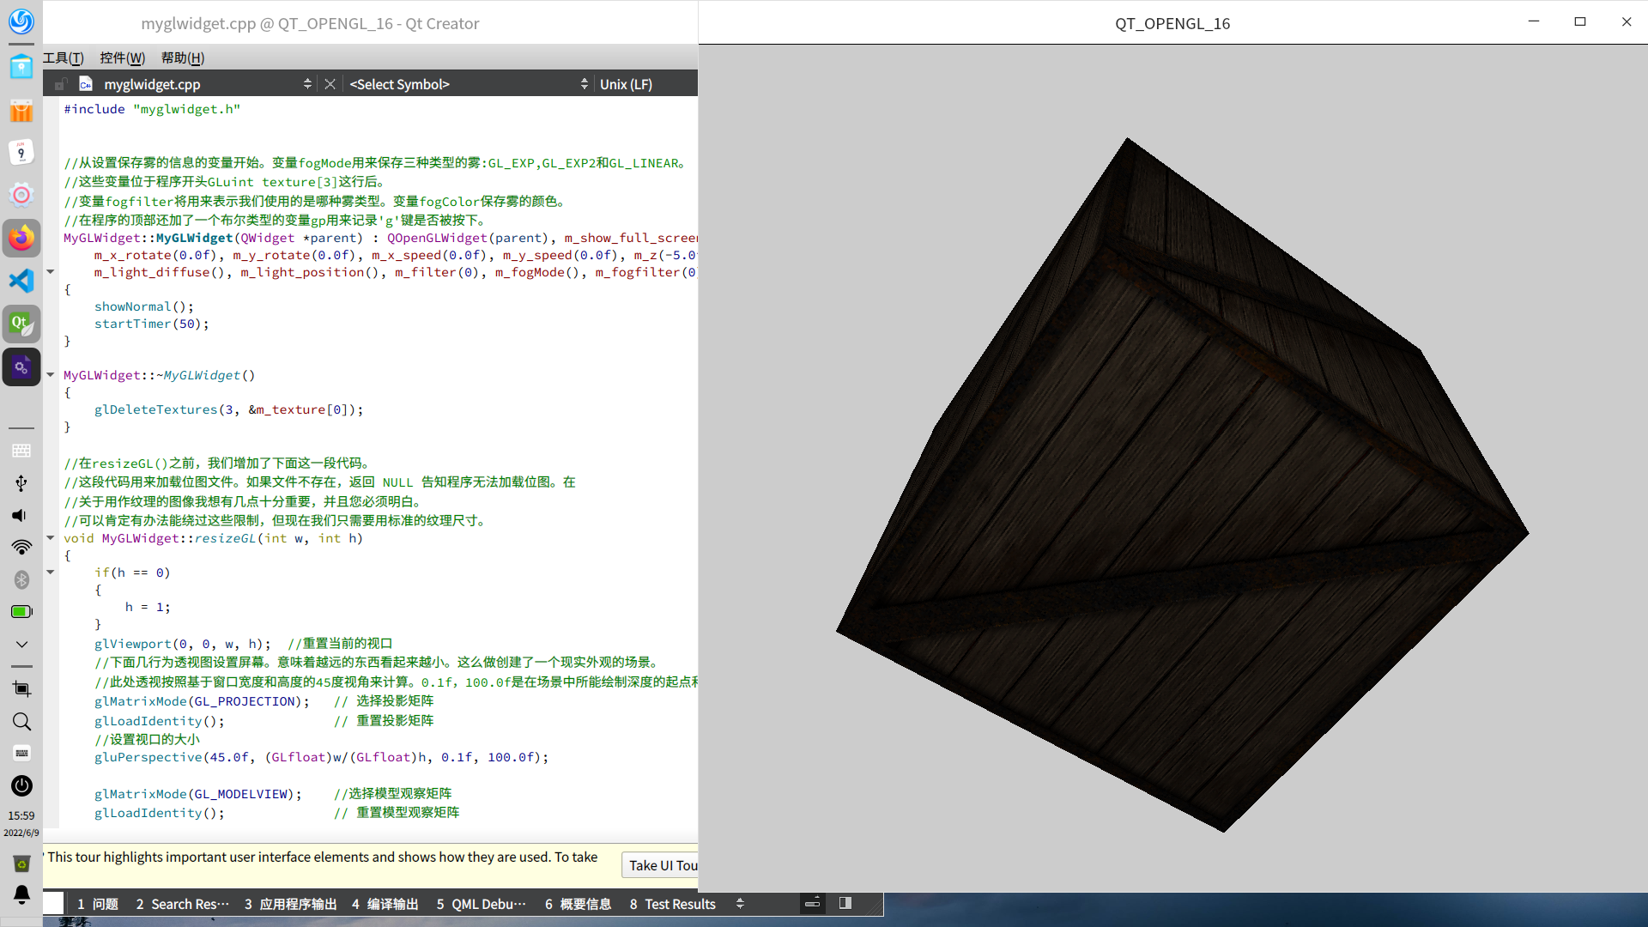The width and height of the screenshot is (1648, 927).
Task: Switch to the 编译输出 output pane
Action: point(385,904)
